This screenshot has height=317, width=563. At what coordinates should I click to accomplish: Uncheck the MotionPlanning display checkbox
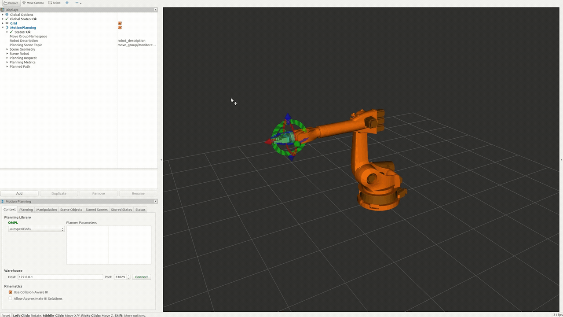click(x=120, y=28)
